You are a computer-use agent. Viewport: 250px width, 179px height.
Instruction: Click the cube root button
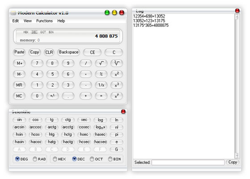[117, 63]
